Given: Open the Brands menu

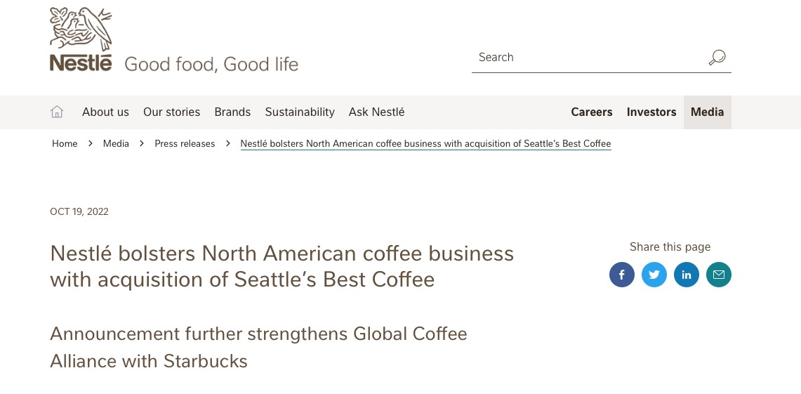Looking at the screenshot, I should click(x=232, y=112).
